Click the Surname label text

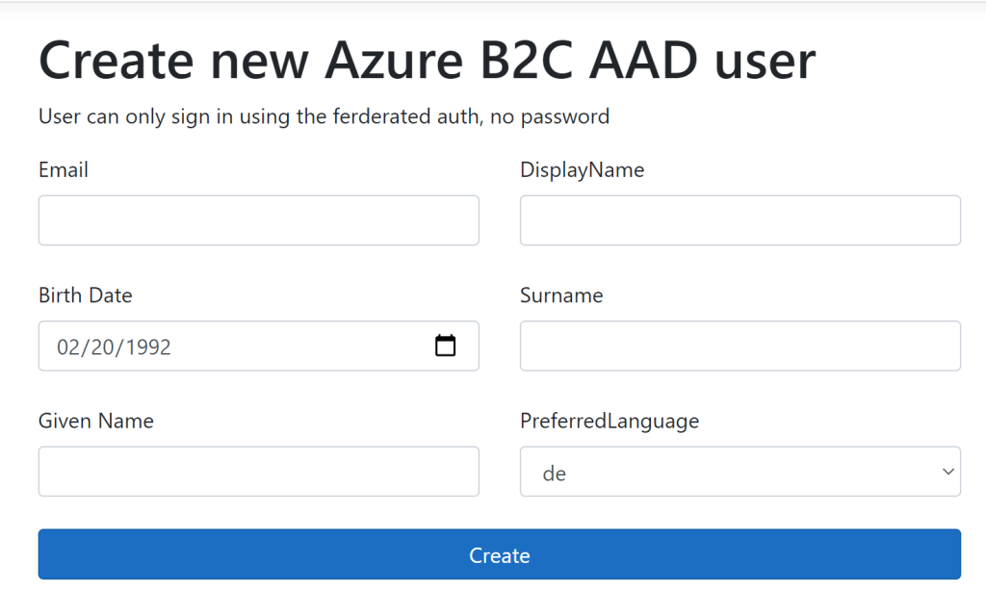coord(561,295)
